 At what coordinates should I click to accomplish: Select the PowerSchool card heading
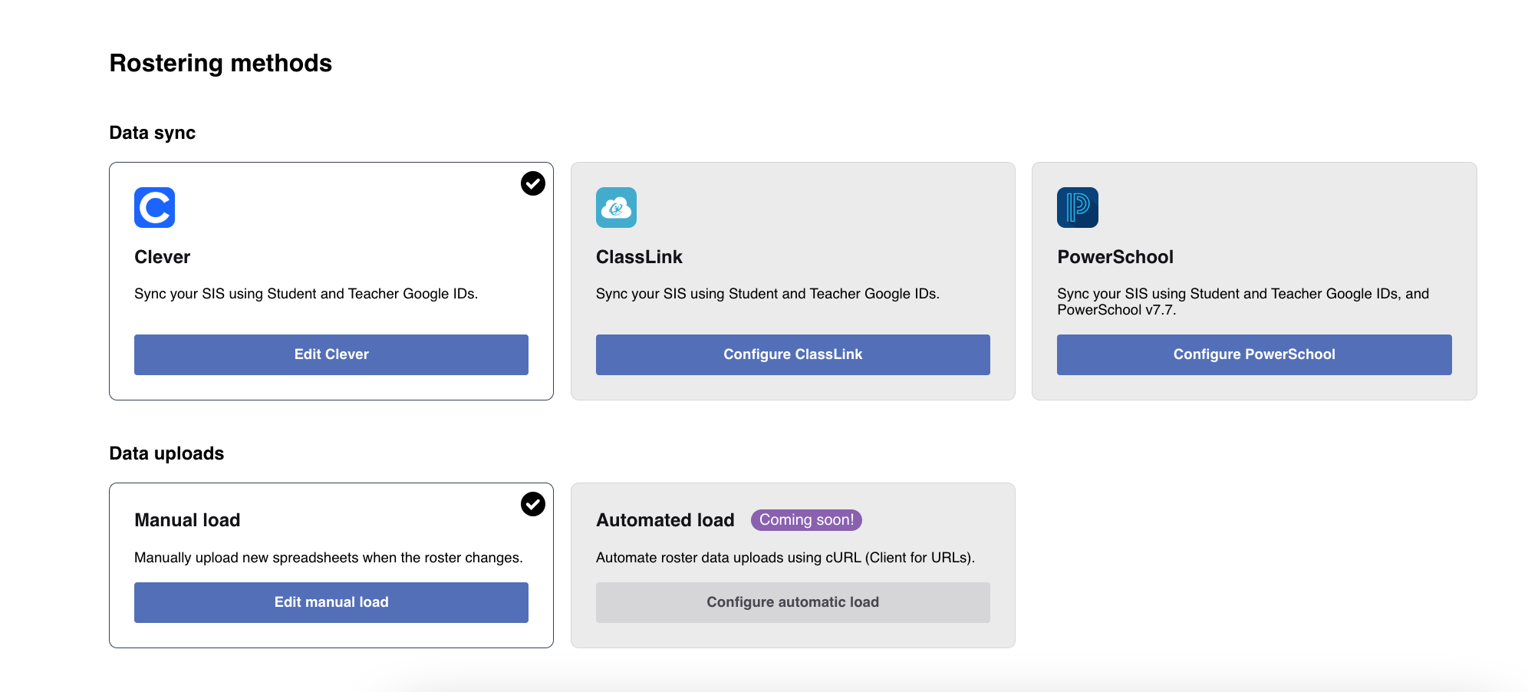[1115, 257]
